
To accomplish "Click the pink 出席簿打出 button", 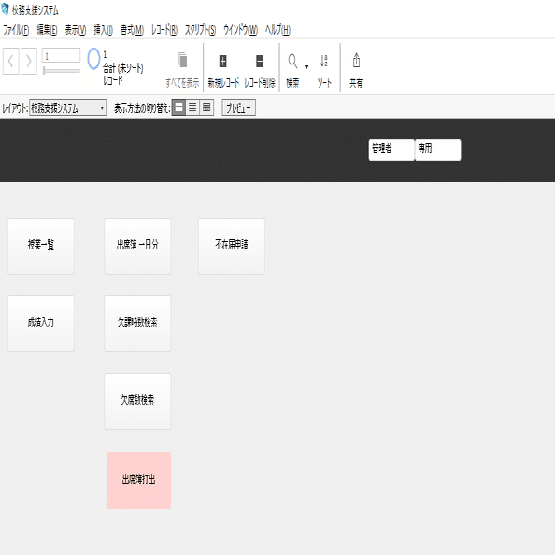I will point(138,480).
